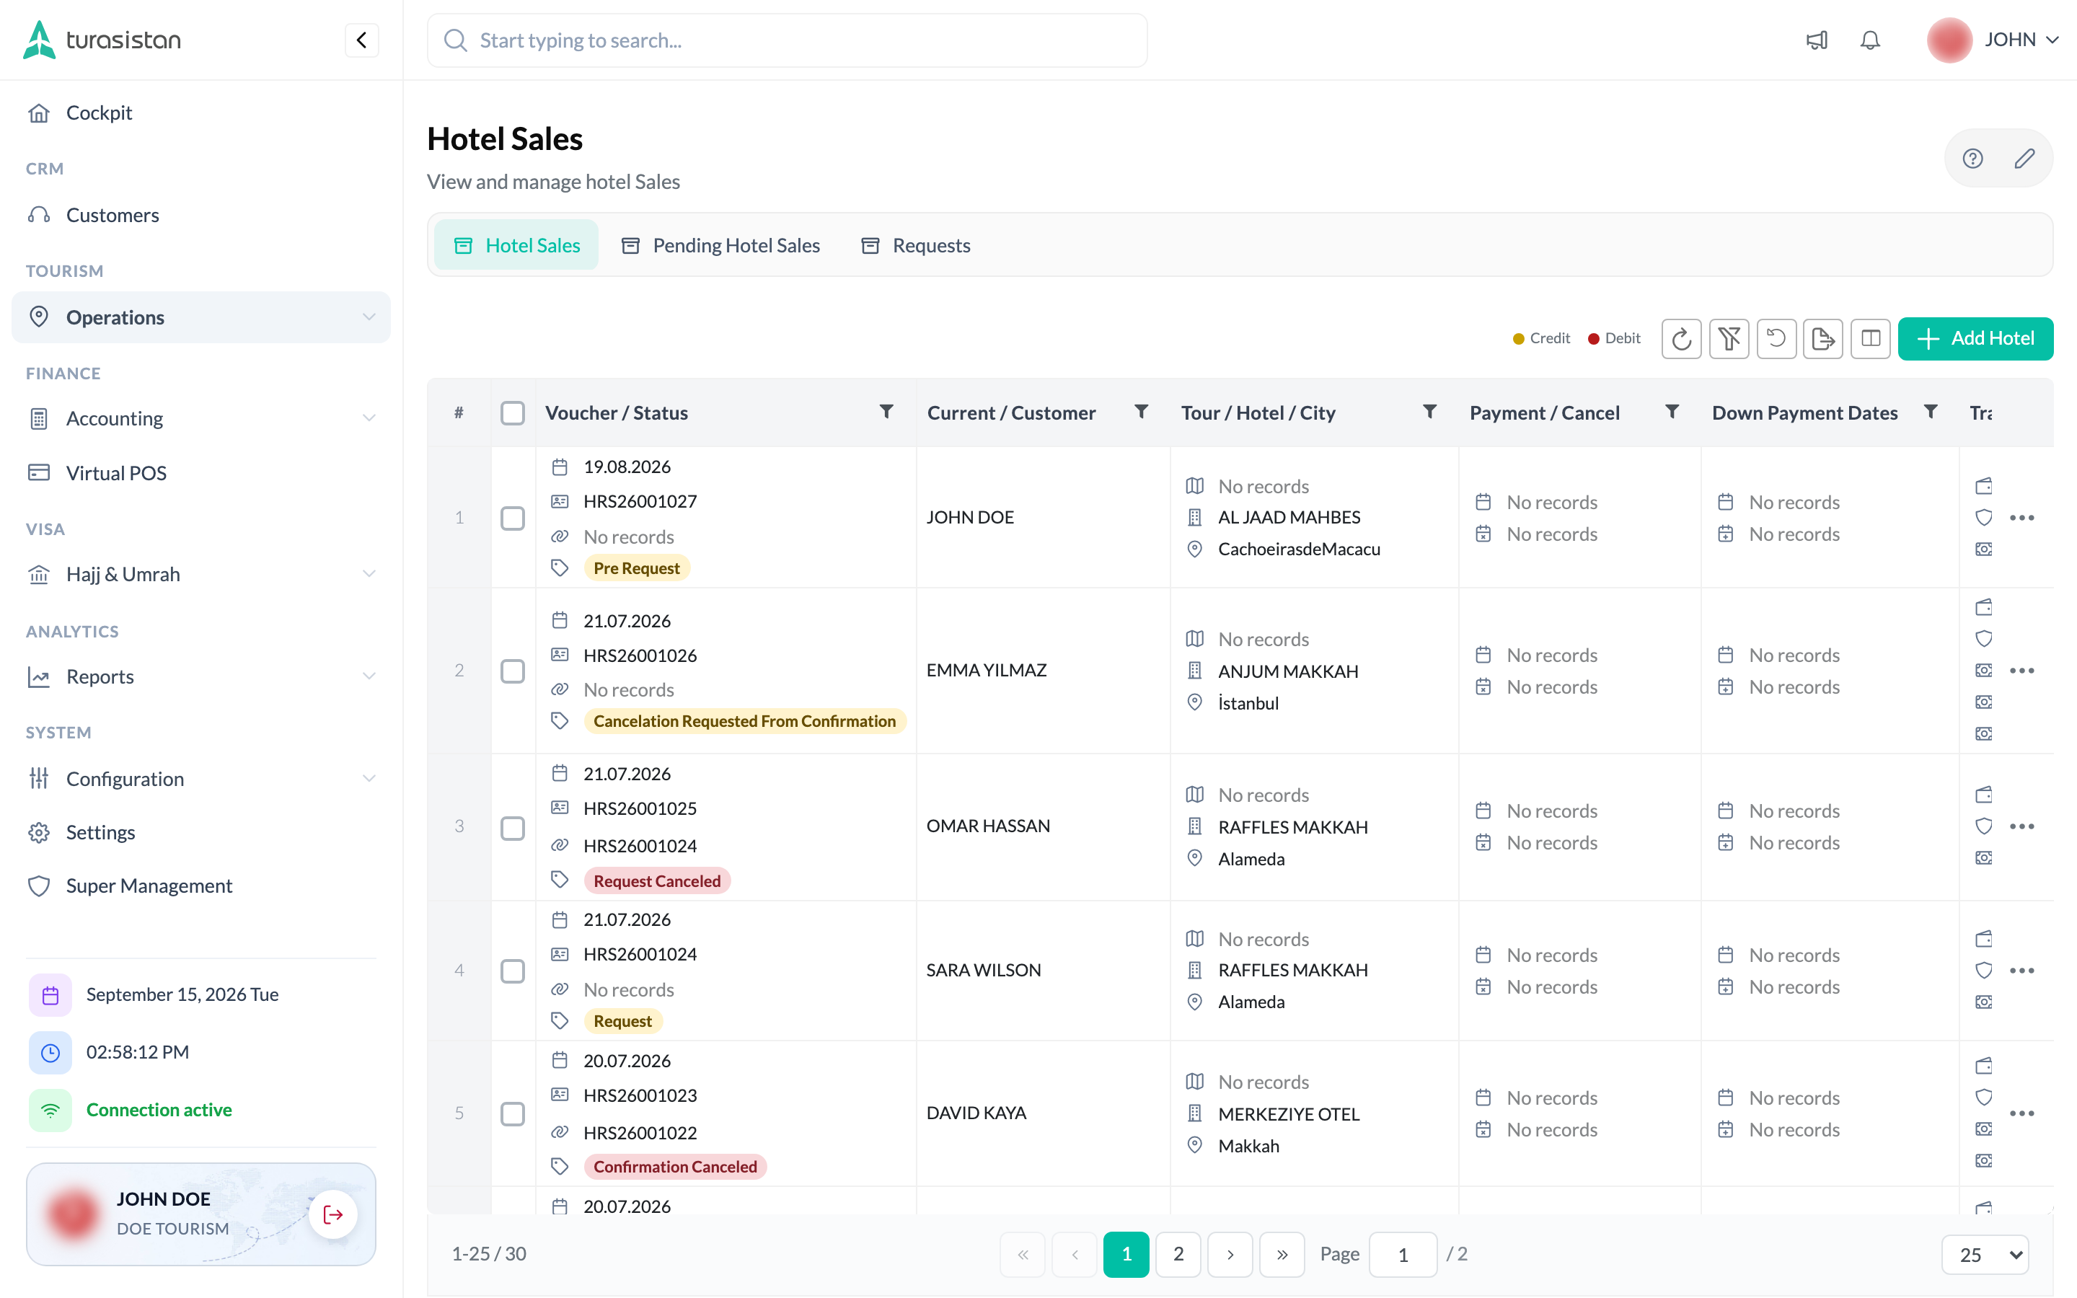The height and width of the screenshot is (1298, 2077).
Task: Open the announcements megaphone icon
Action: [1817, 40]
